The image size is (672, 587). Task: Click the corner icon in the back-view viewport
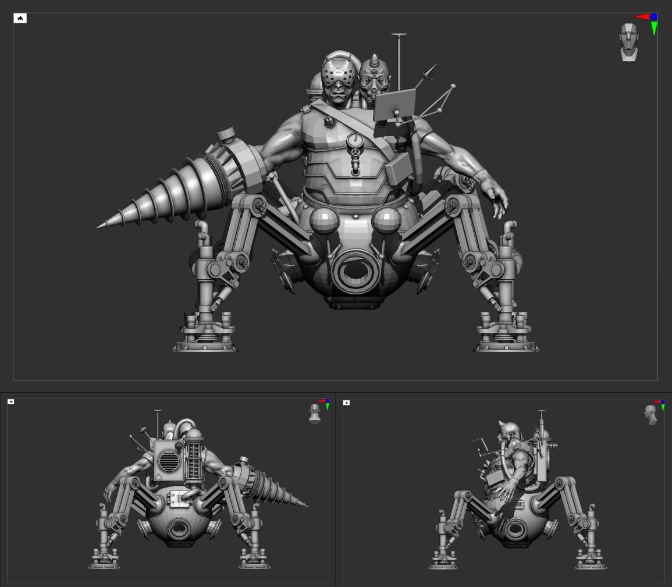(11, 401)
